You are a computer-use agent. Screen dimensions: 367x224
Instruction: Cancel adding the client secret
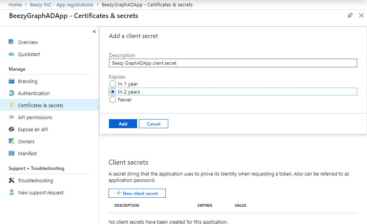coord(154,124)
